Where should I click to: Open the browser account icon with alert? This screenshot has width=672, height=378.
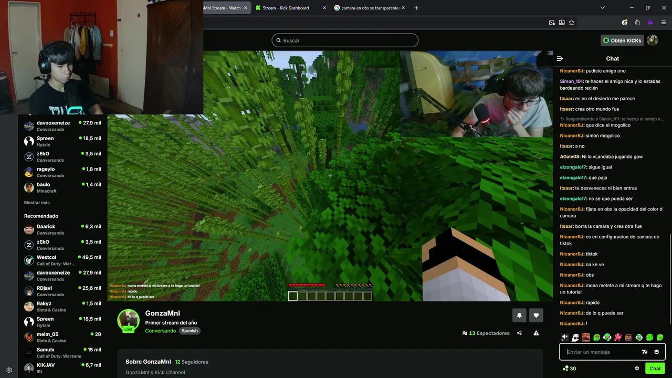(624, 23)
